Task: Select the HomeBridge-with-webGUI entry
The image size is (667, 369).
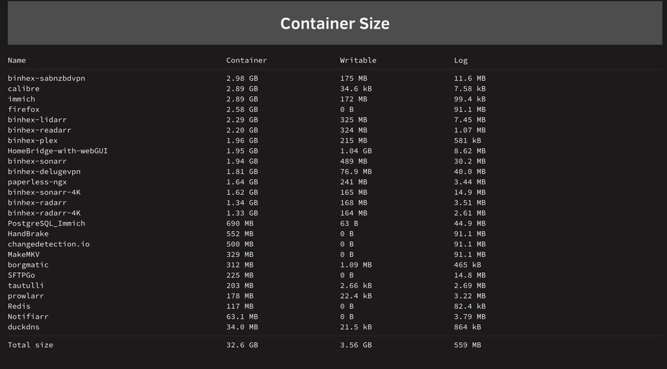Action: [x=58, y=151]
